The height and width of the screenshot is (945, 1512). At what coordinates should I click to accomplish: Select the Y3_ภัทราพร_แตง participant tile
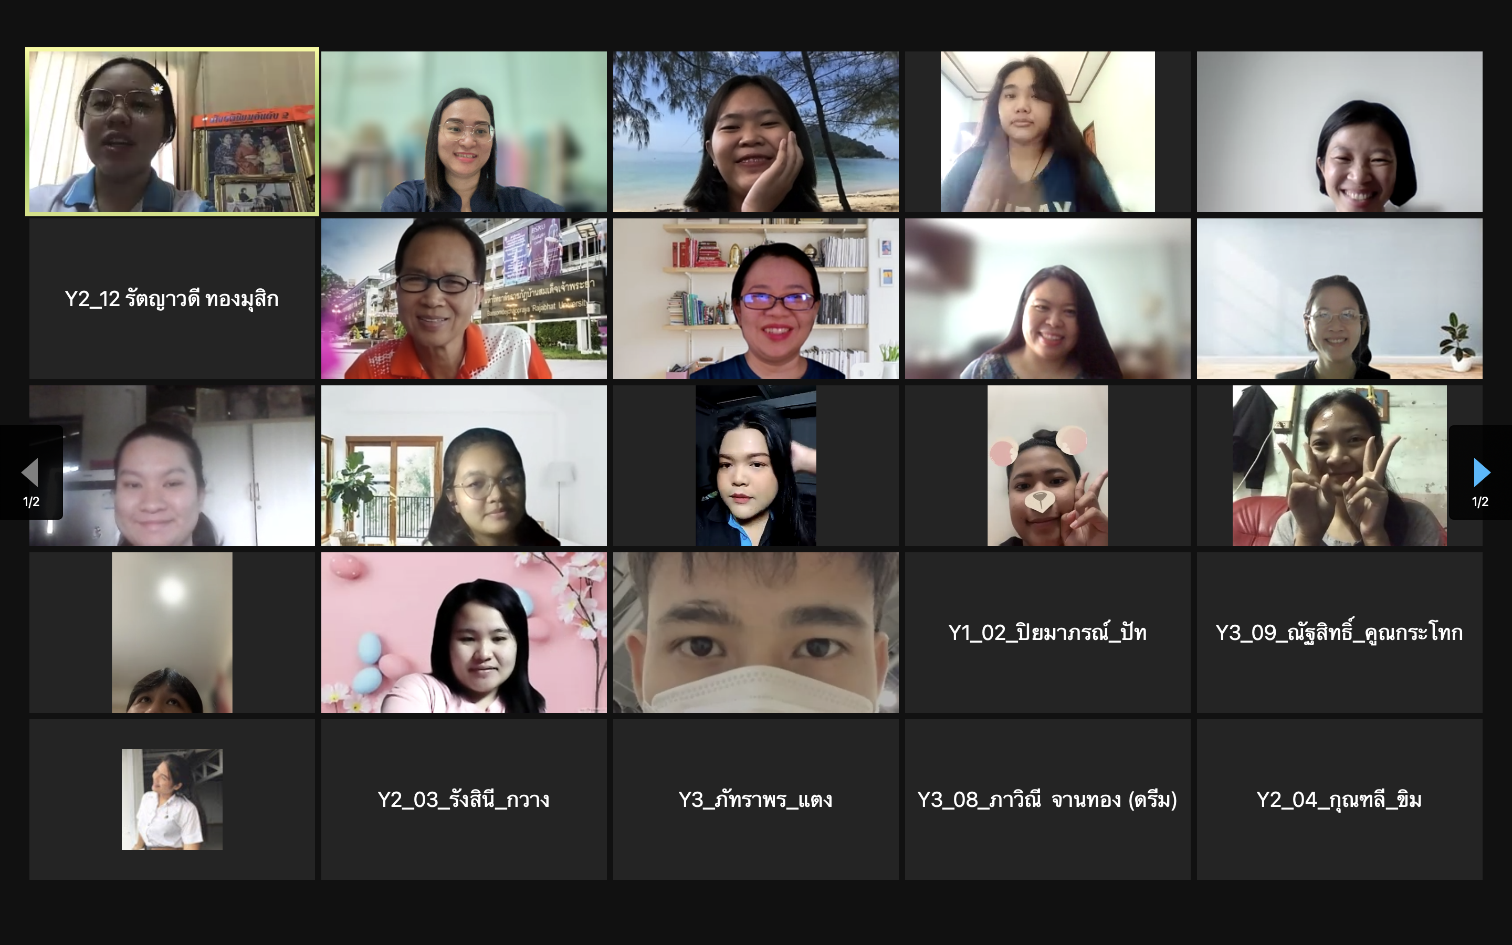pyautogui.click(x=755, y=800)
